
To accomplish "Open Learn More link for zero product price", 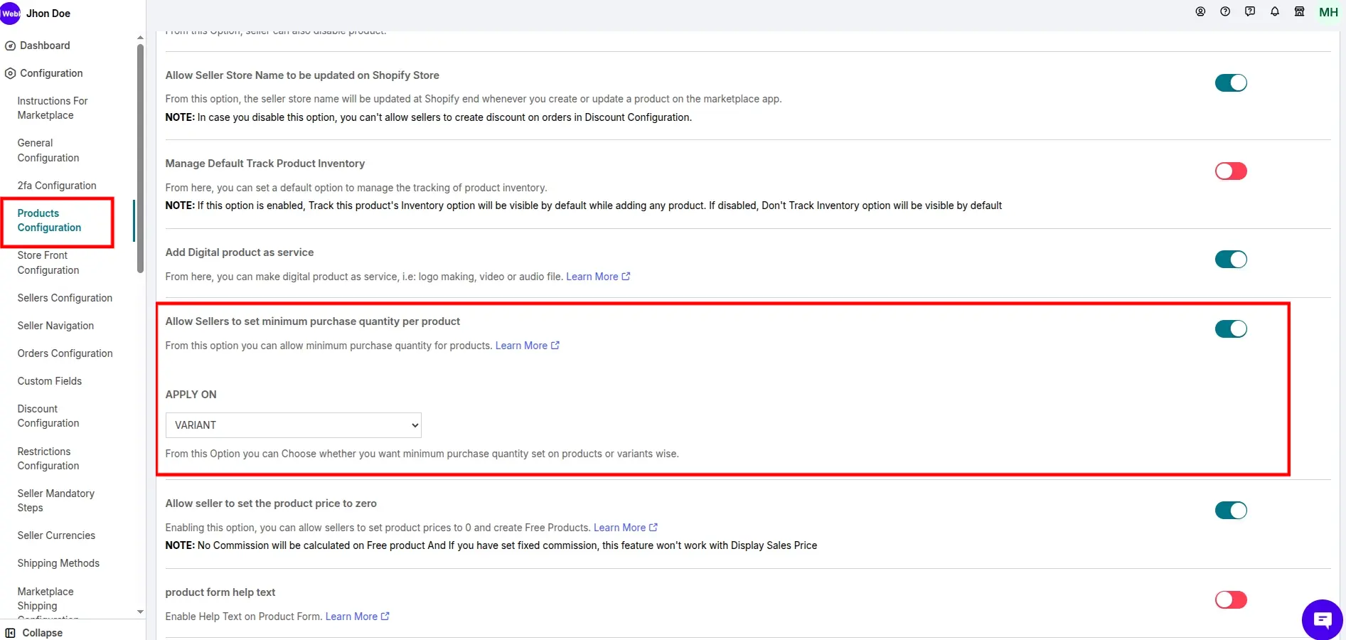I will 625,528.
